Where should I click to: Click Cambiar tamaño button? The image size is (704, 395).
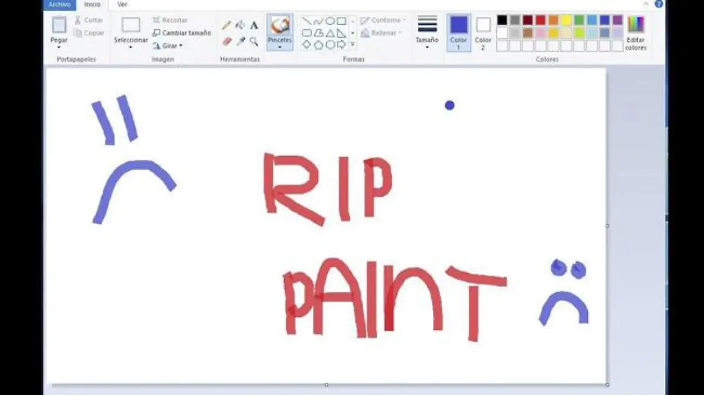pyautogui.click(x=182, y=33)
